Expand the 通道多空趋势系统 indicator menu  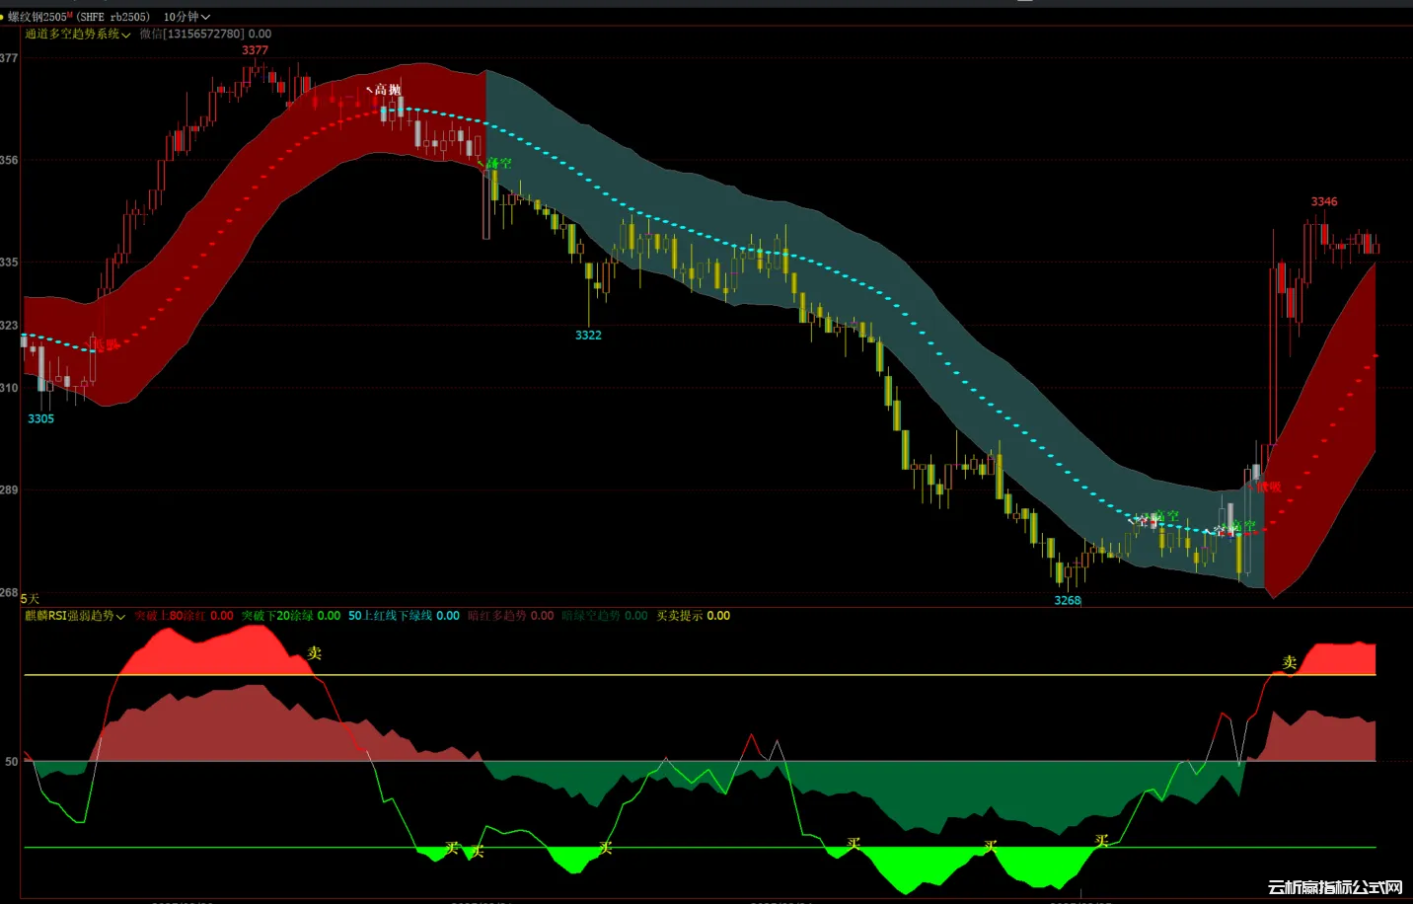coord(77,34)
